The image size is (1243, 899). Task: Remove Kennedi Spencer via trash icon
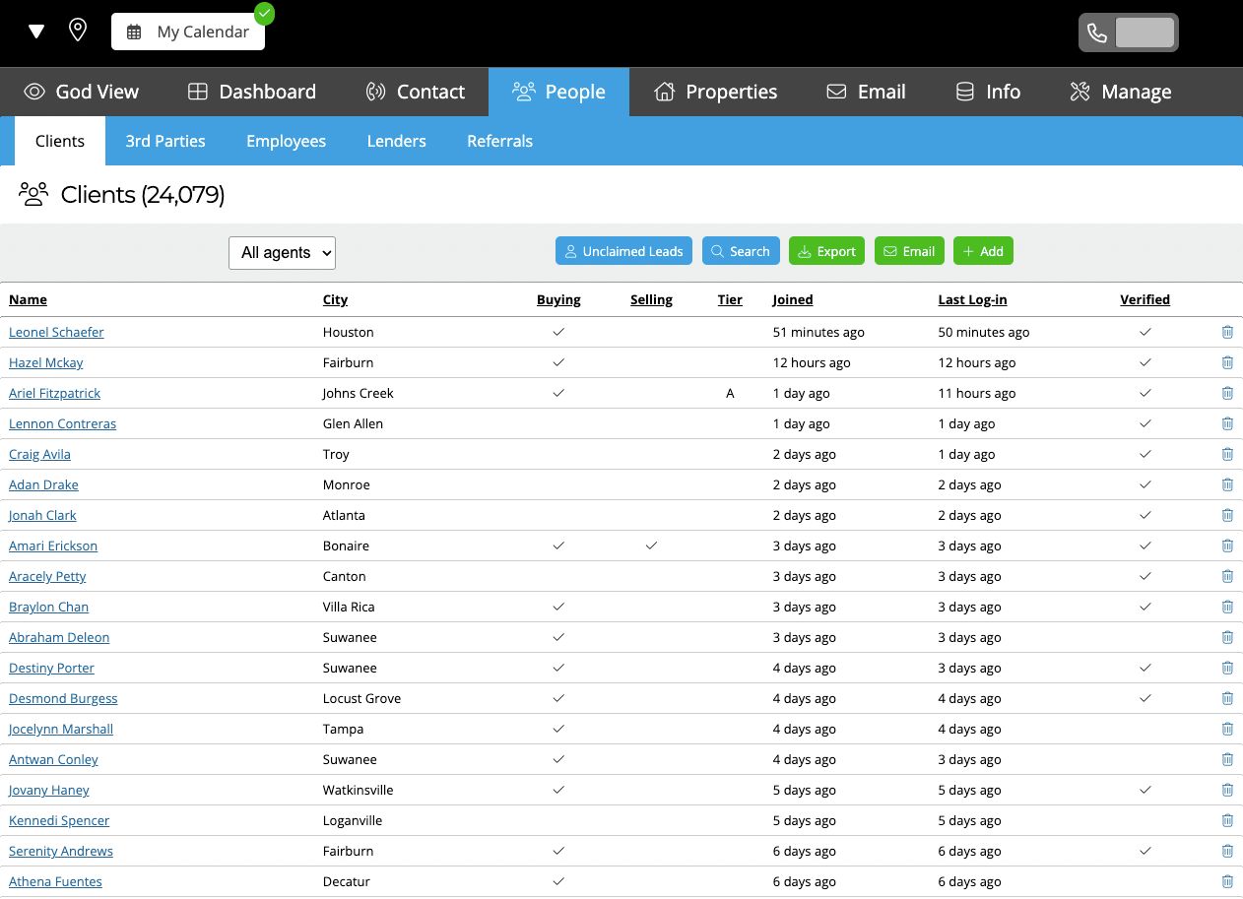[1227, 821]
